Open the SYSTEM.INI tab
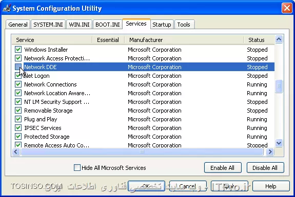Viewport: 295px width, 197px height. pyautogui.click(x=48, y=25)
